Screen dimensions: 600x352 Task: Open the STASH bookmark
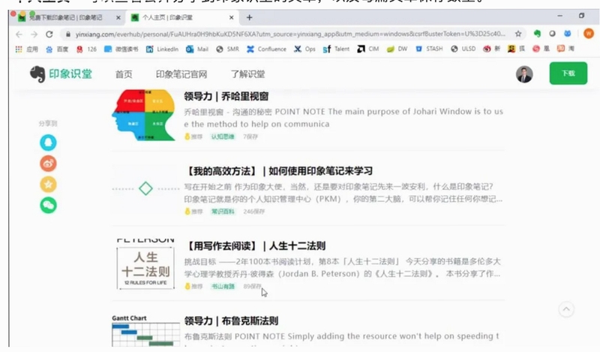(429, 49)
